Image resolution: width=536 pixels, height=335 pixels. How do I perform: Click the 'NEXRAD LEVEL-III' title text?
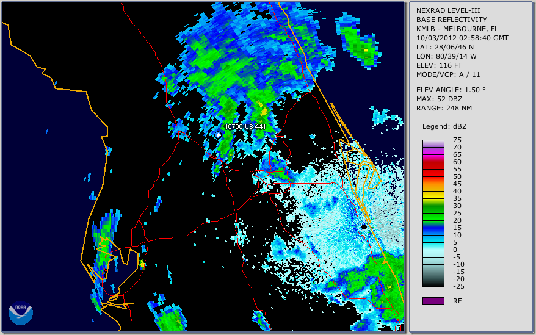(448, 10)
